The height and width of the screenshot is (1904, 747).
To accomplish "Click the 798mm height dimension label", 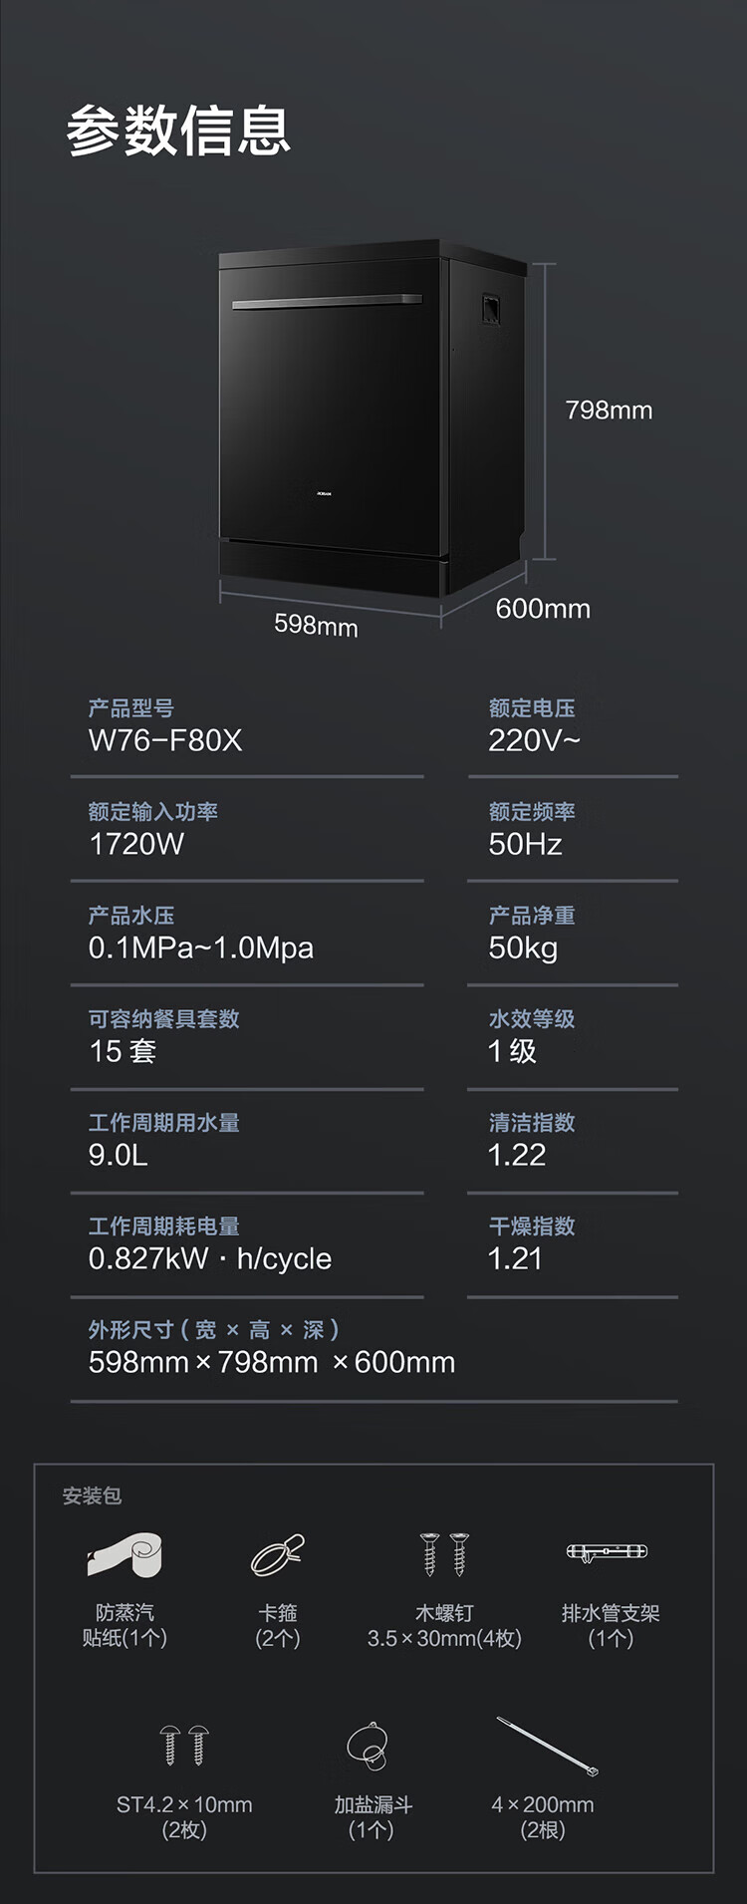I will 609,410.
